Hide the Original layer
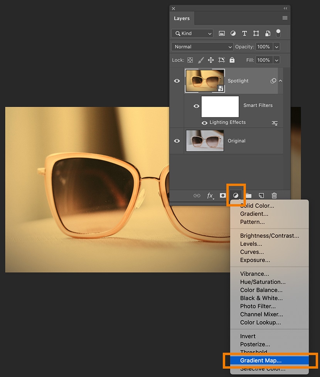 (x=177, y=141)
